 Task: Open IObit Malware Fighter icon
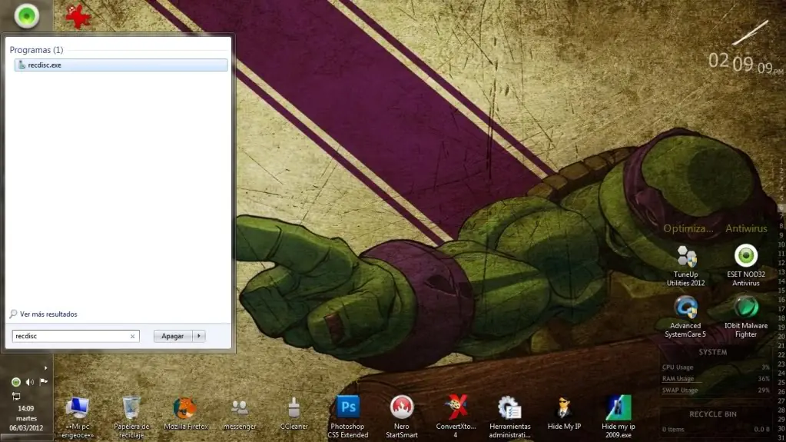point(746,317)
